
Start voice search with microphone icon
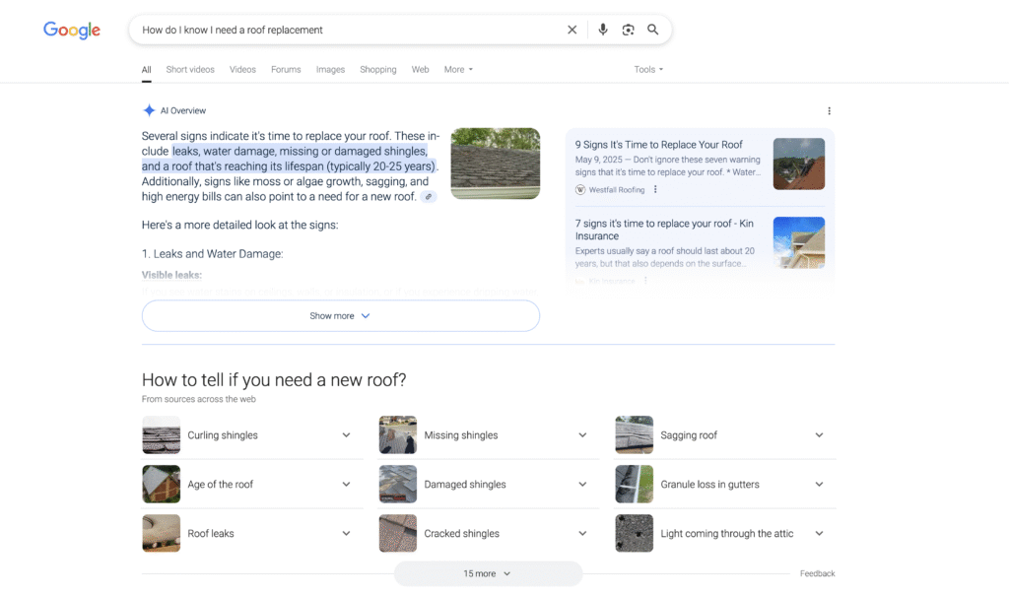[602, 30]
